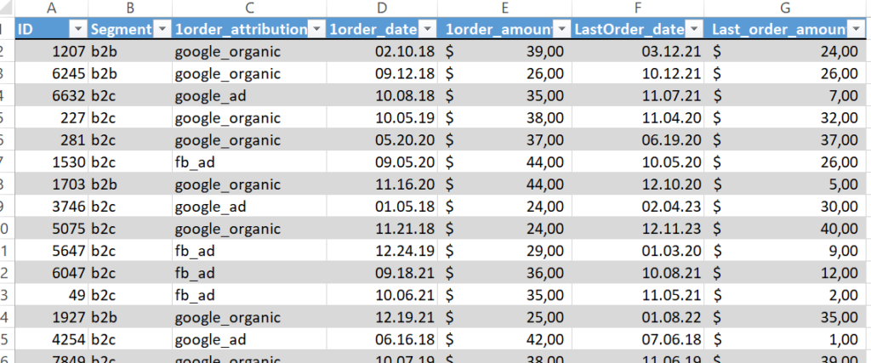Select the Segment cell for ID 1703

128,184
